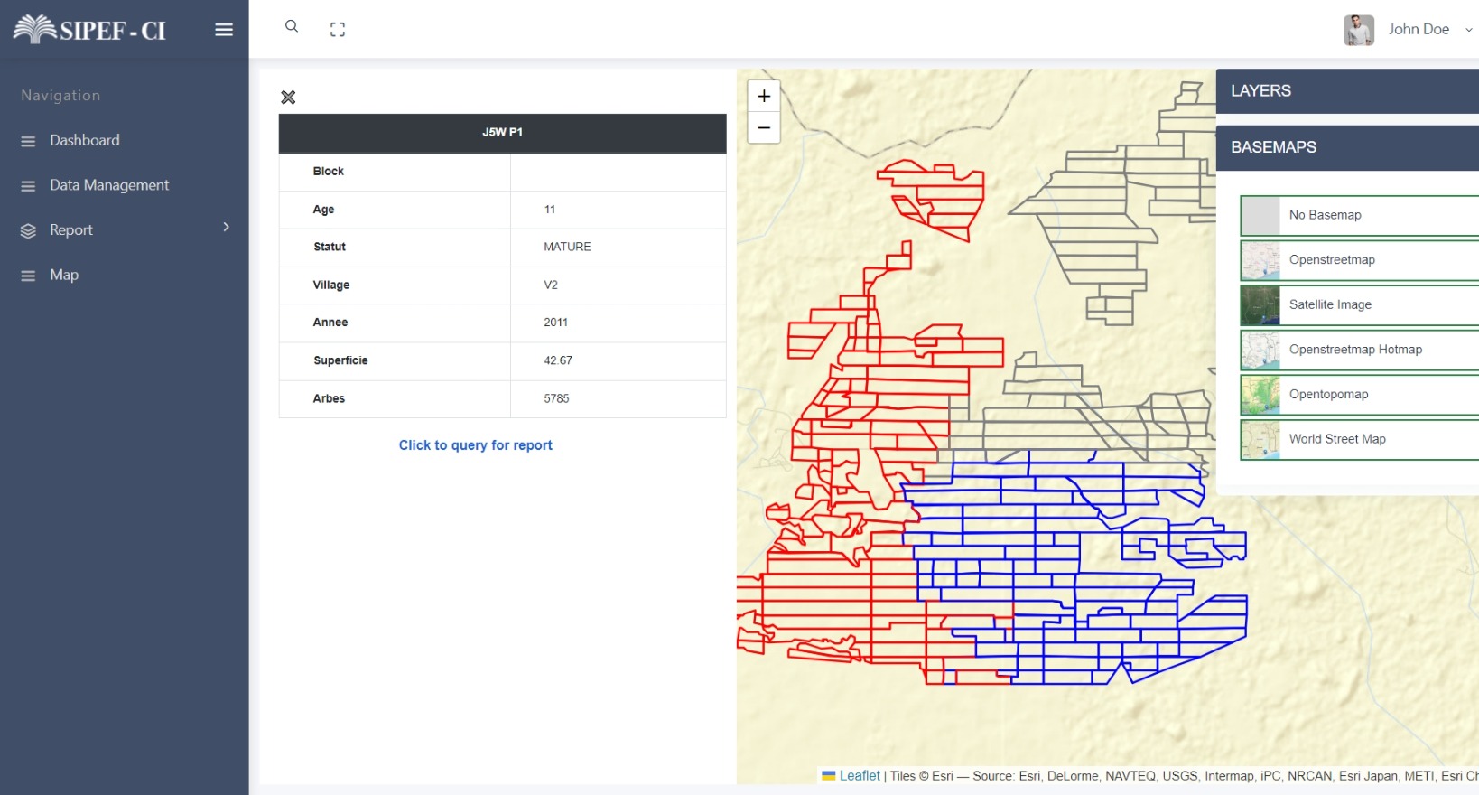Click the Report layers icon

point(28,230)
